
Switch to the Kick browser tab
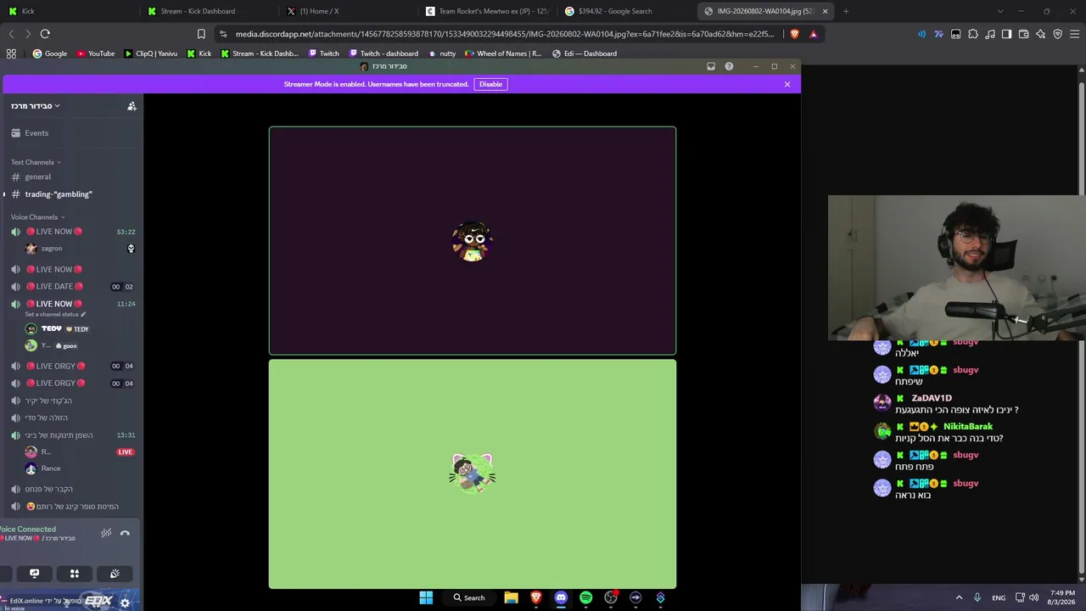68,11
